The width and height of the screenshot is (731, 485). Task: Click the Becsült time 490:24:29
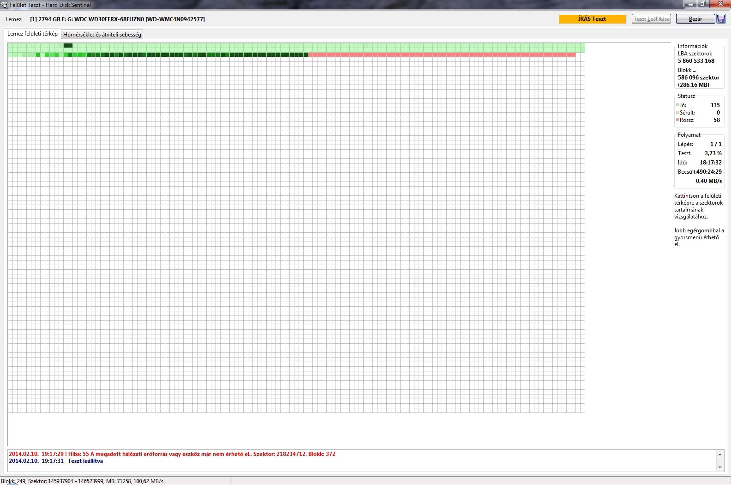[709, 172]
